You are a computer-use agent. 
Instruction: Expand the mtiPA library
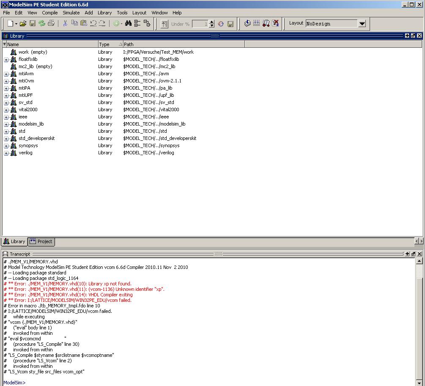(6, 88)
